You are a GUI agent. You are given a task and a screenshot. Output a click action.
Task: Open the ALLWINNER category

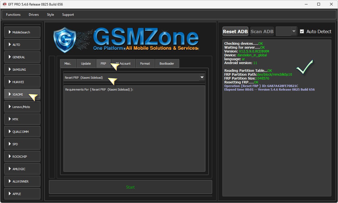[22, 181]
